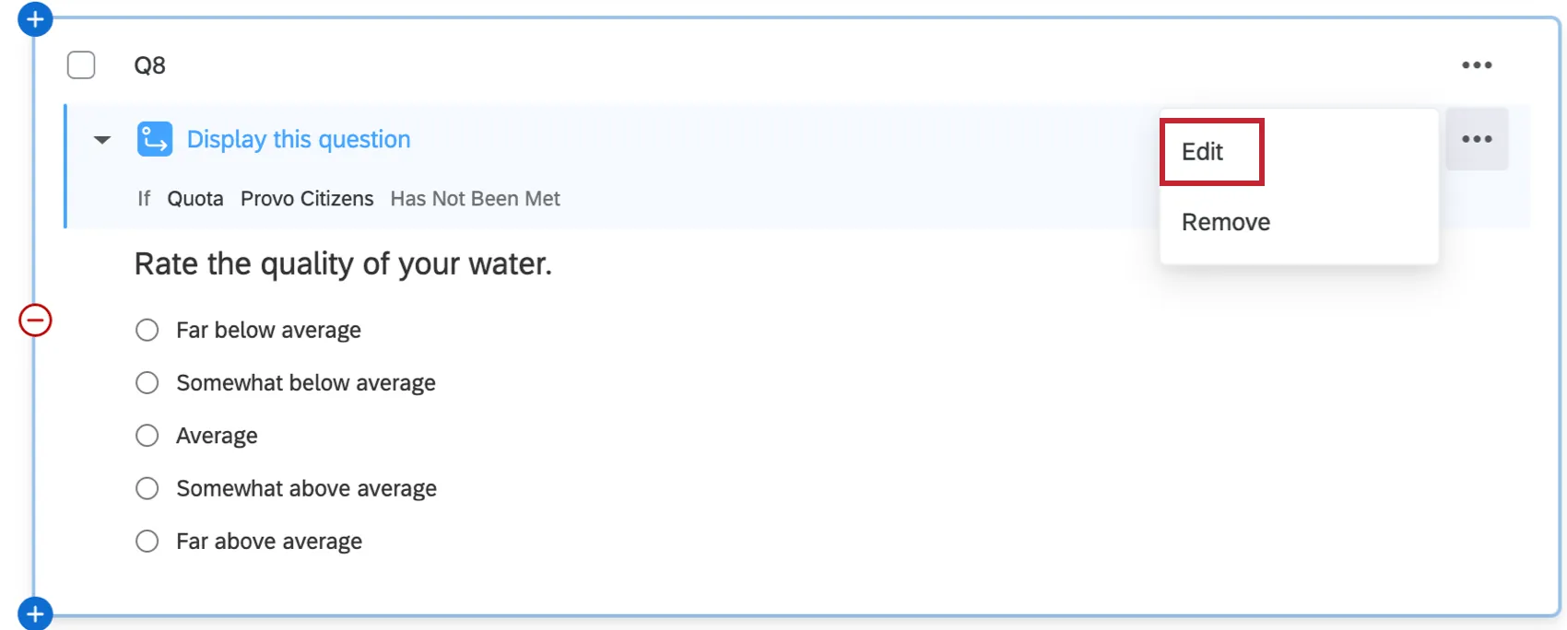Click the Quota condition label
Viewport: 1567px width, 630px height.
(194, 198)
